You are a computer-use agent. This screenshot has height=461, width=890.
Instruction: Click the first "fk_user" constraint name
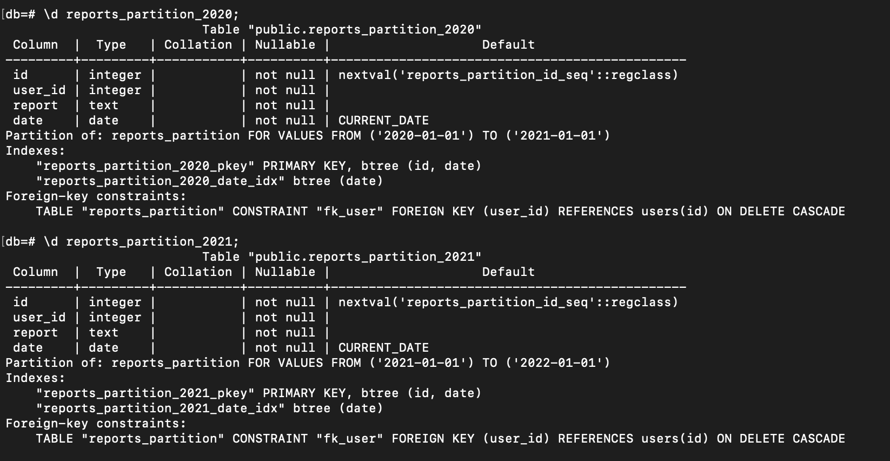(x=349, y=211)
